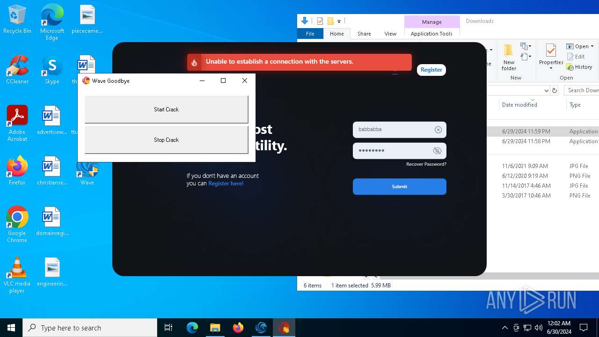
Task: Show file History in ribbon
Action: [579, 67]
